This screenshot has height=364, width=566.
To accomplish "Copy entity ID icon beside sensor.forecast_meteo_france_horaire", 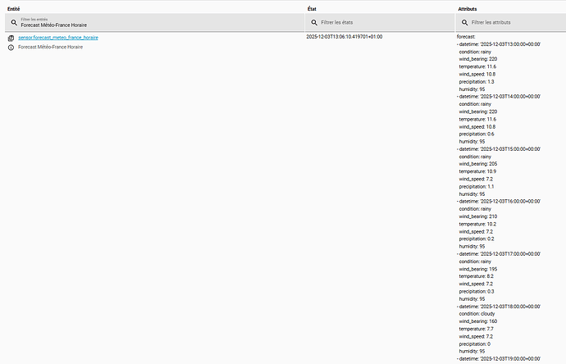I will (x=11, y=38).
